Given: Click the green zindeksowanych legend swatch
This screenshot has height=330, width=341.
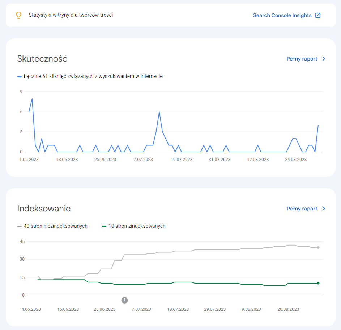Looking at the screenshot, I should [104, 226].
